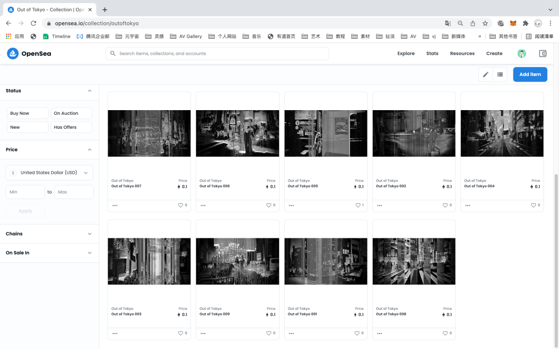Show hidden bookmarks overflow chevron
This screenshot has width=559, height=349.
pos(479,36)
